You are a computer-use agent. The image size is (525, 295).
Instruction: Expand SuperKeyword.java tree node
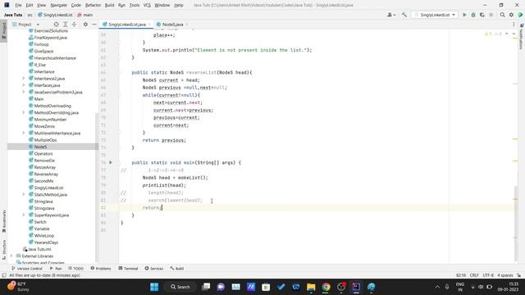pyautogui.click(x=24, y=215)
